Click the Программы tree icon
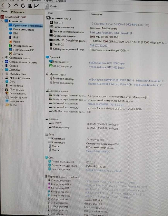This screenshot has width=168, height=216. coord(7,90)
